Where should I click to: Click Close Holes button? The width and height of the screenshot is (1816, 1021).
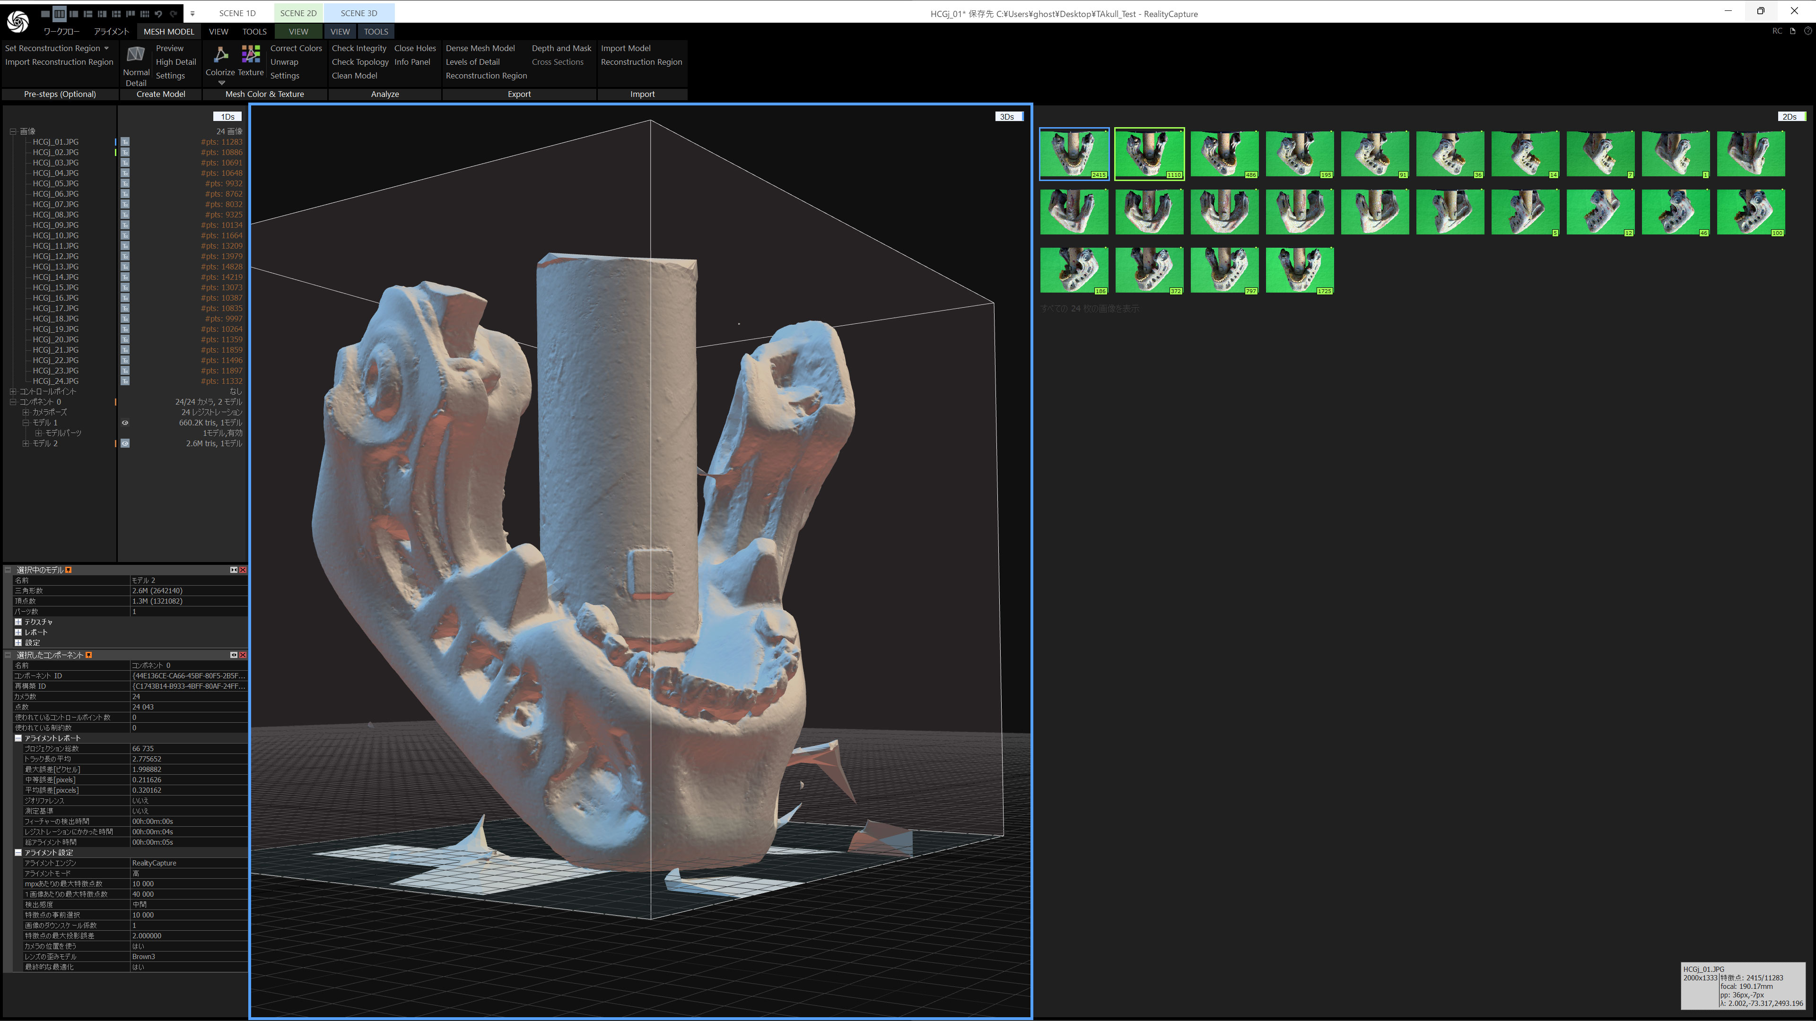coord(415,48)
